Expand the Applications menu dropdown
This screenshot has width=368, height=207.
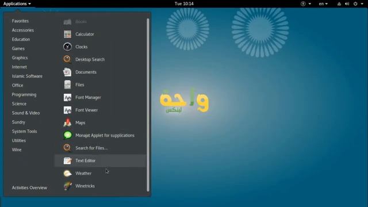click(x=17, y=4)
